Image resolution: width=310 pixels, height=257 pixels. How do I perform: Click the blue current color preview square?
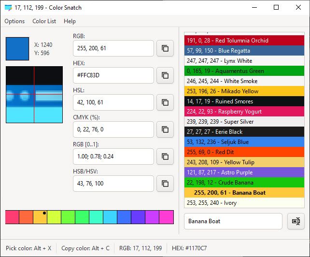(x=17, y=49)
